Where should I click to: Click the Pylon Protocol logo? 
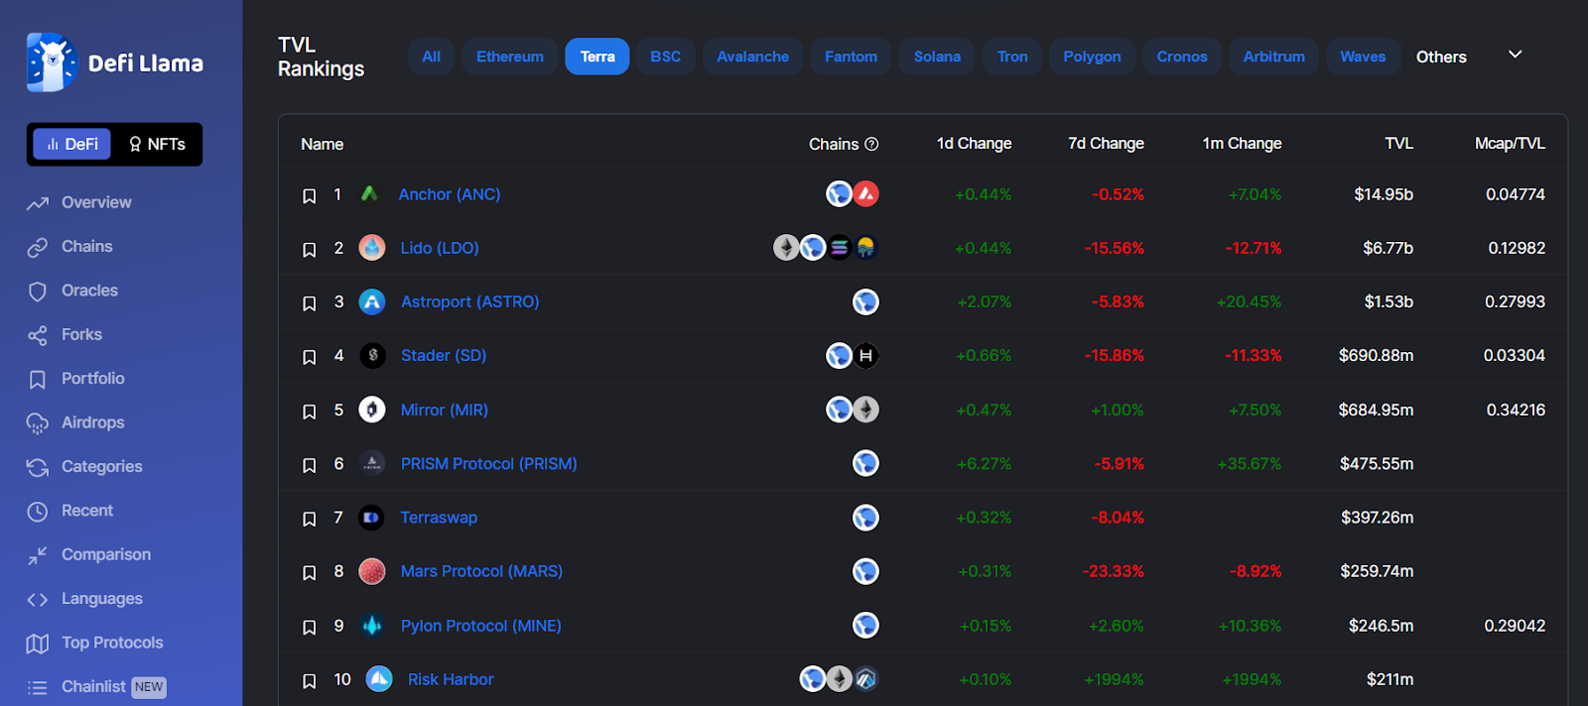tap(372, 626)
